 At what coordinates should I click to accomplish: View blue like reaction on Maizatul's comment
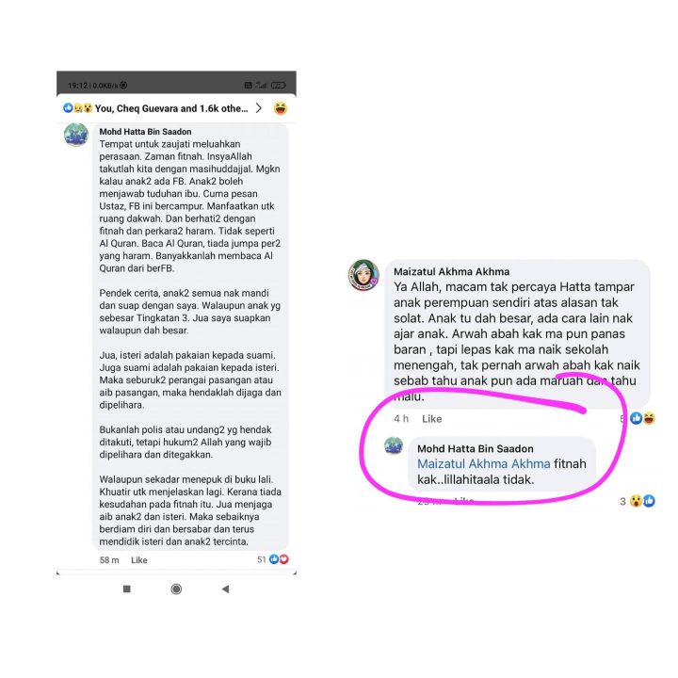[x=636, y=418]
